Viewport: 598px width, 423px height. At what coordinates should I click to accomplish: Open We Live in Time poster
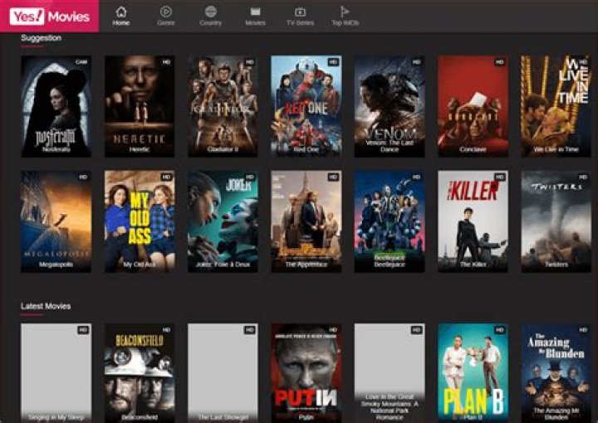coord(556,106)
